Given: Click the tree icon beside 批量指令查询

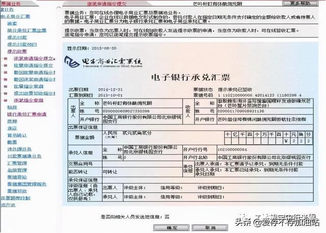Looking at the screenshot, I should tap(6, 86).
